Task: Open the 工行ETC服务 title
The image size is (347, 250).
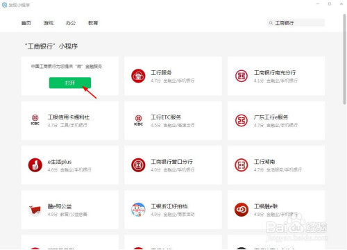Action: pyautogui.click(x=166, y=117)
